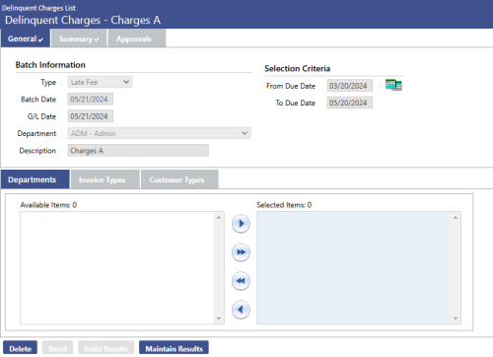Move selected item left with single arrow
Viewport: 493px width, 357px height.
tap(241, 310)
